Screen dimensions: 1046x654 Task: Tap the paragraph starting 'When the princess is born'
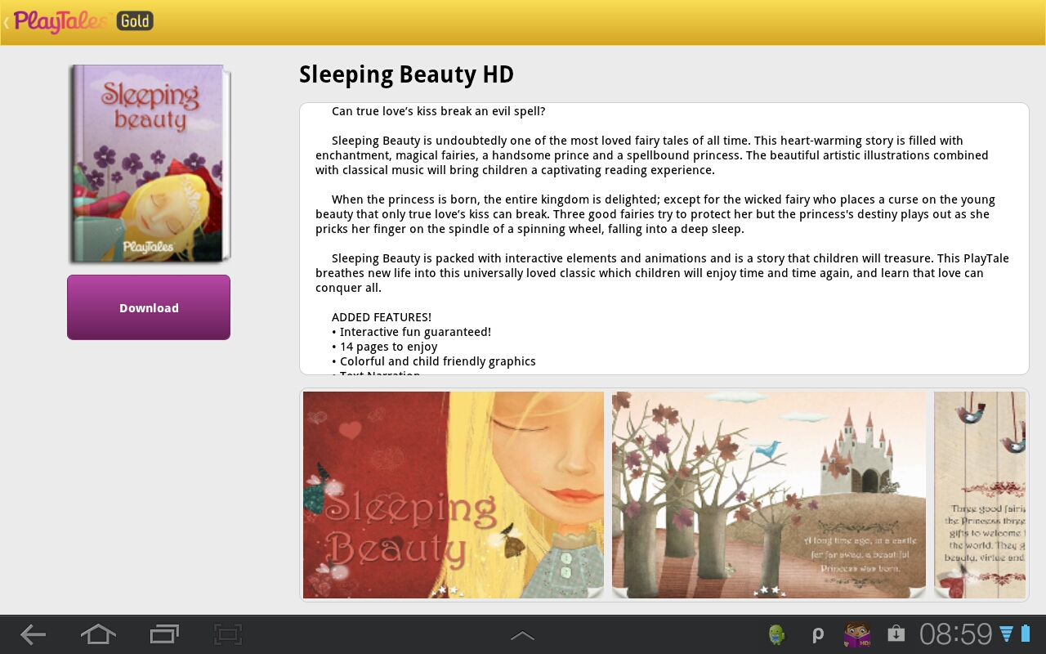[655, 214]
